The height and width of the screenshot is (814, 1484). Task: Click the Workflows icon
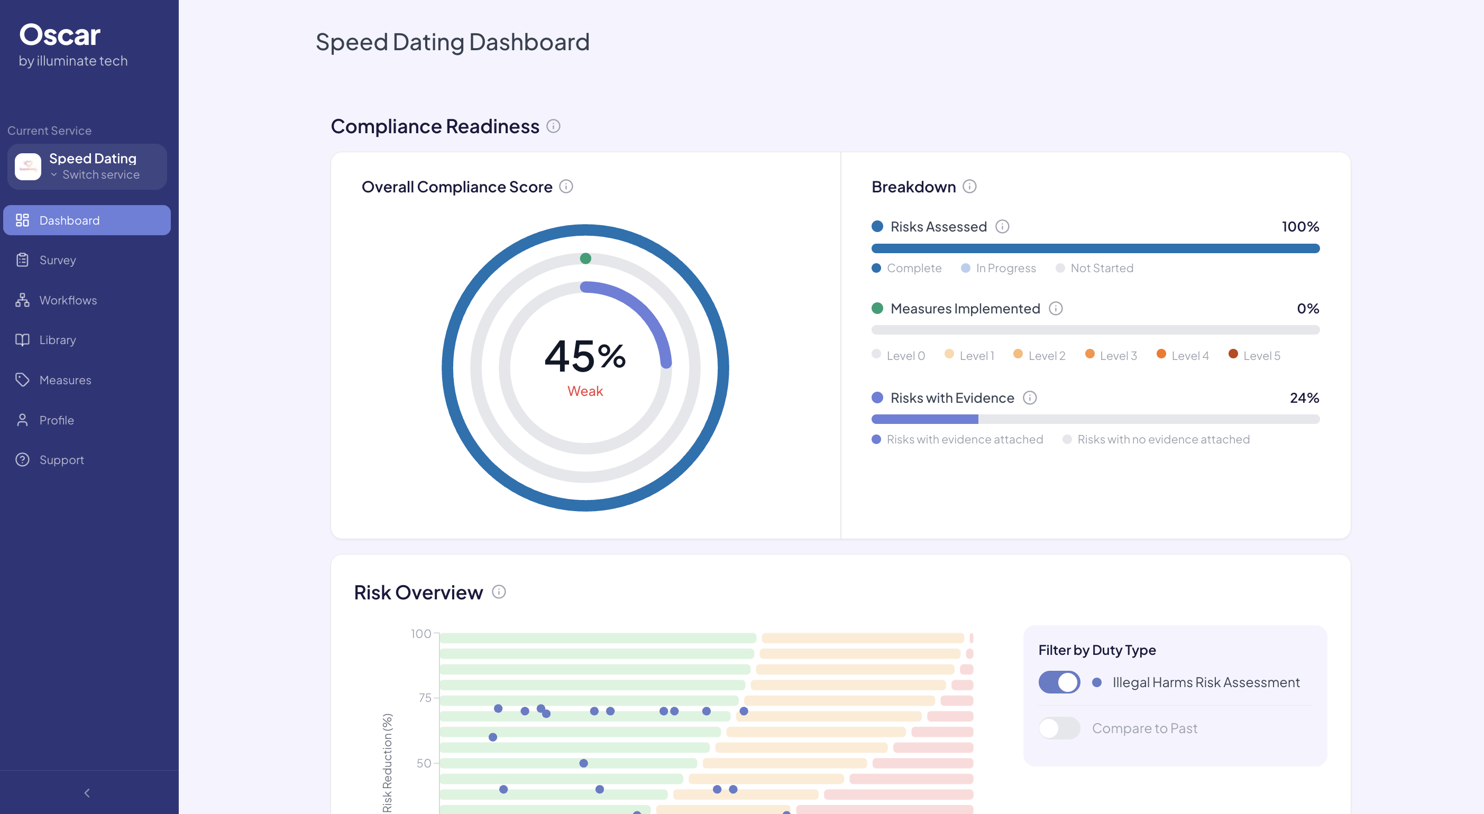coord(22,300)
